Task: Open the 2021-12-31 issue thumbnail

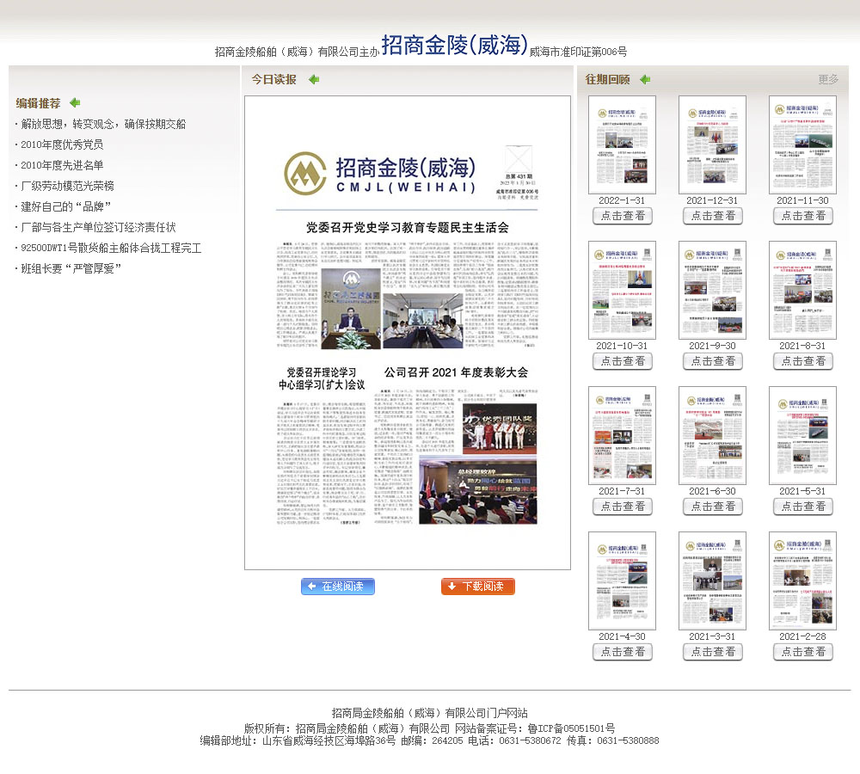Action: [712, 144]
